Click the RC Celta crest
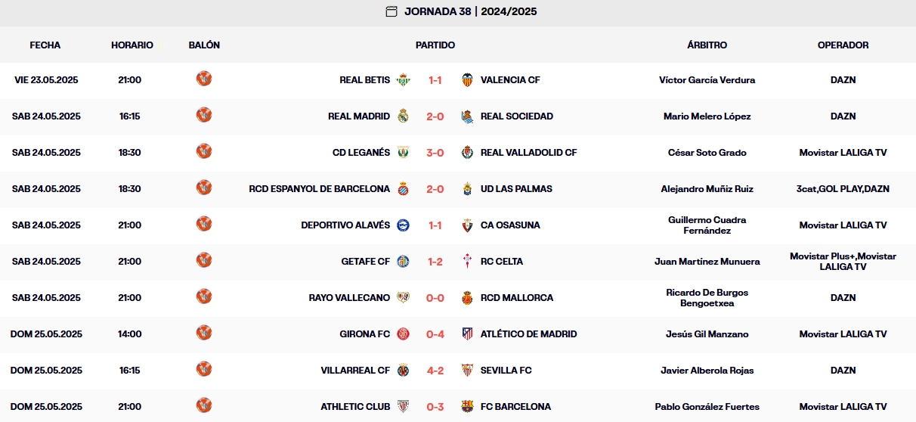Image resolution: width=916 pixels, height=422 pixels. pos(467,262)
